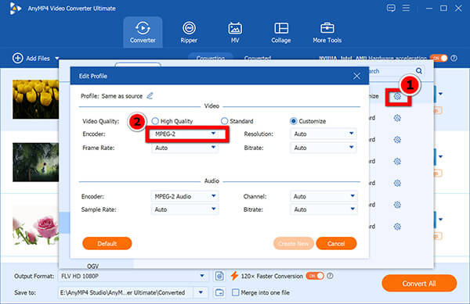The width and height of the screenshot is (470, 304).
Task: Select the yellow tulips video thumbnail
Action: click(36, 99)
